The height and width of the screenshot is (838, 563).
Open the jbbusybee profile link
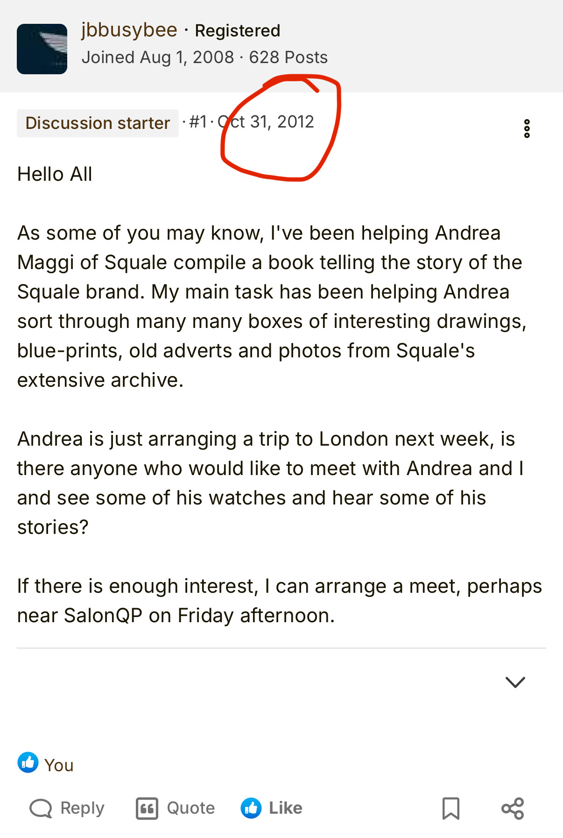(129, 30)
